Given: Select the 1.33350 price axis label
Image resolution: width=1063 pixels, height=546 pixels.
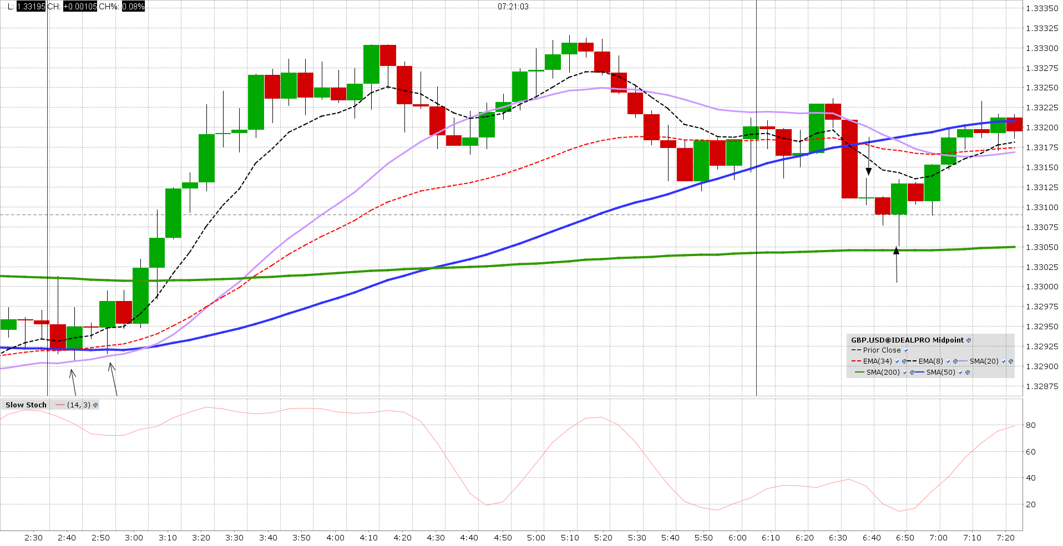Looking at the screenshot, I should (x=1041, y=8).
